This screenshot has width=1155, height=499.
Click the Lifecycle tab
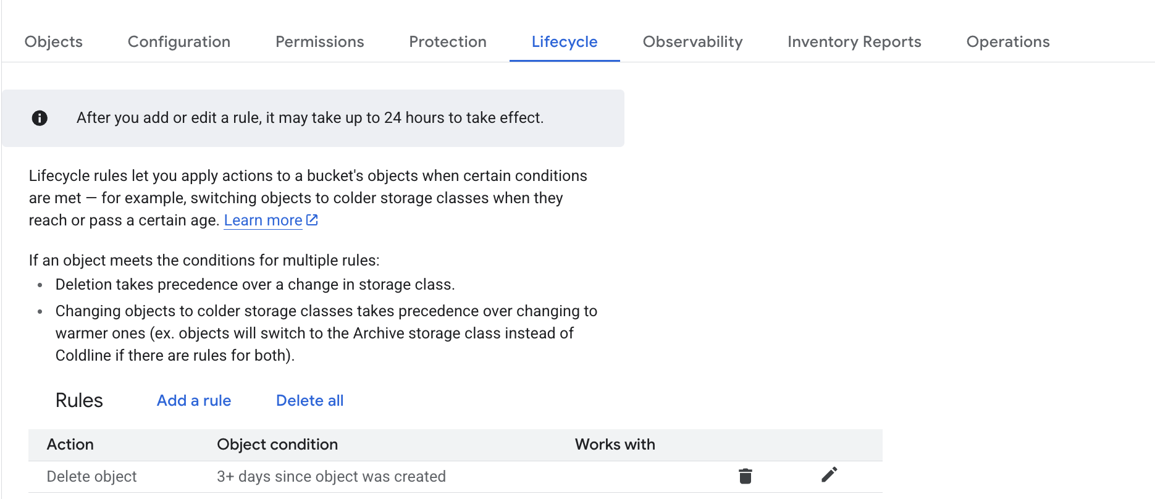[x=565, y=42]
